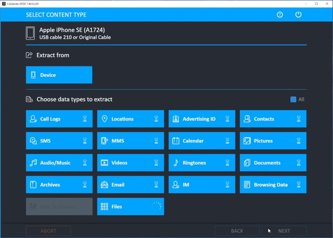Toggle the IM data type tile
The image size is (333, 238).
[x=202, y=184]
